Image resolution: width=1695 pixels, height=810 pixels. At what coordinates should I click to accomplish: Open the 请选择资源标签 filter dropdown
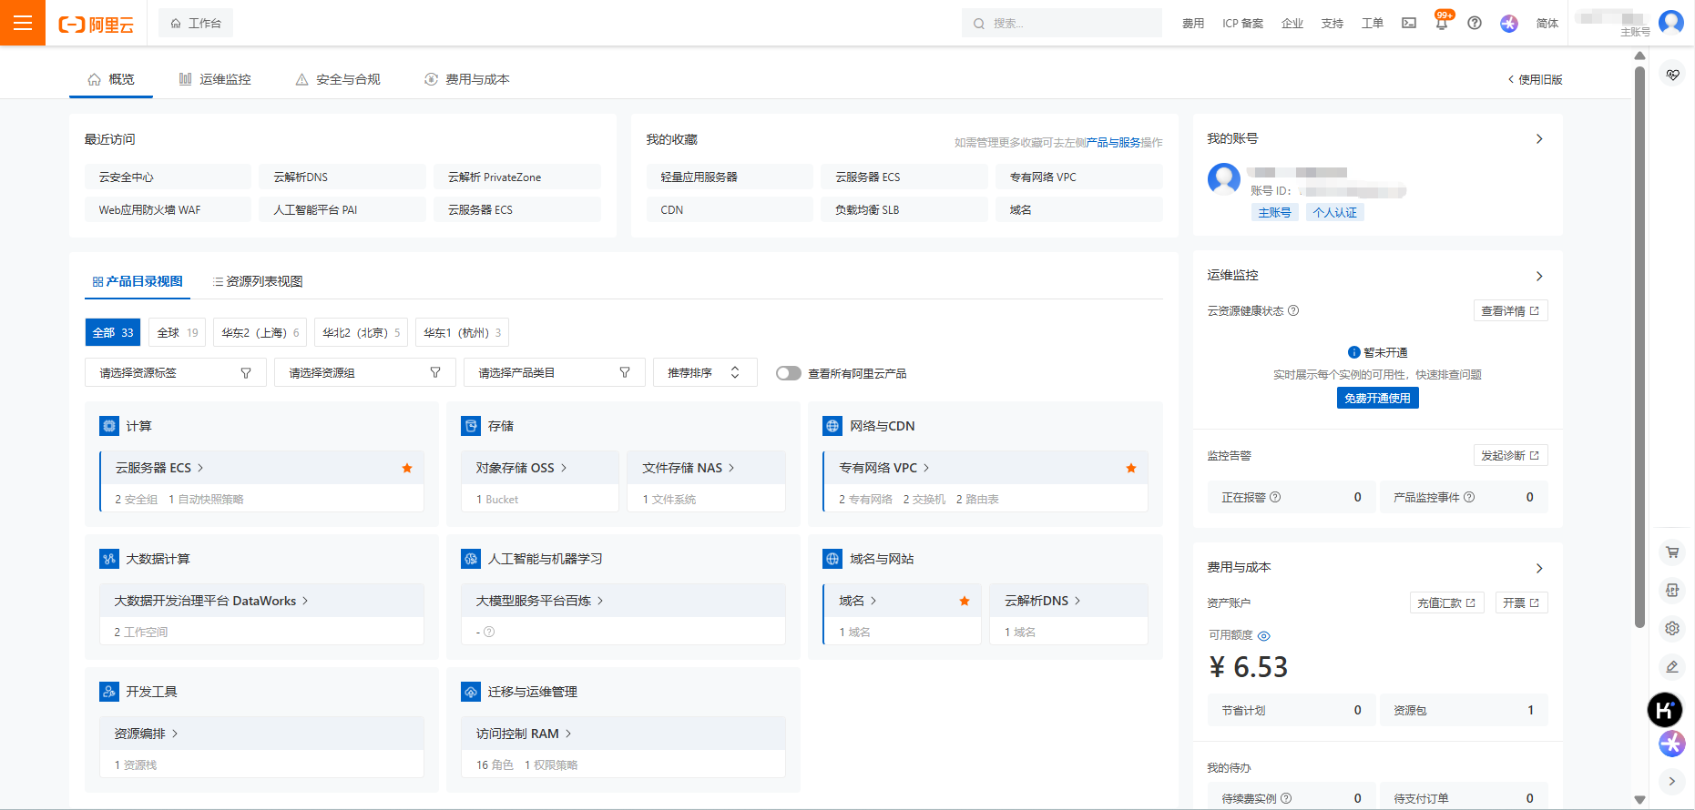pos(175,372)
